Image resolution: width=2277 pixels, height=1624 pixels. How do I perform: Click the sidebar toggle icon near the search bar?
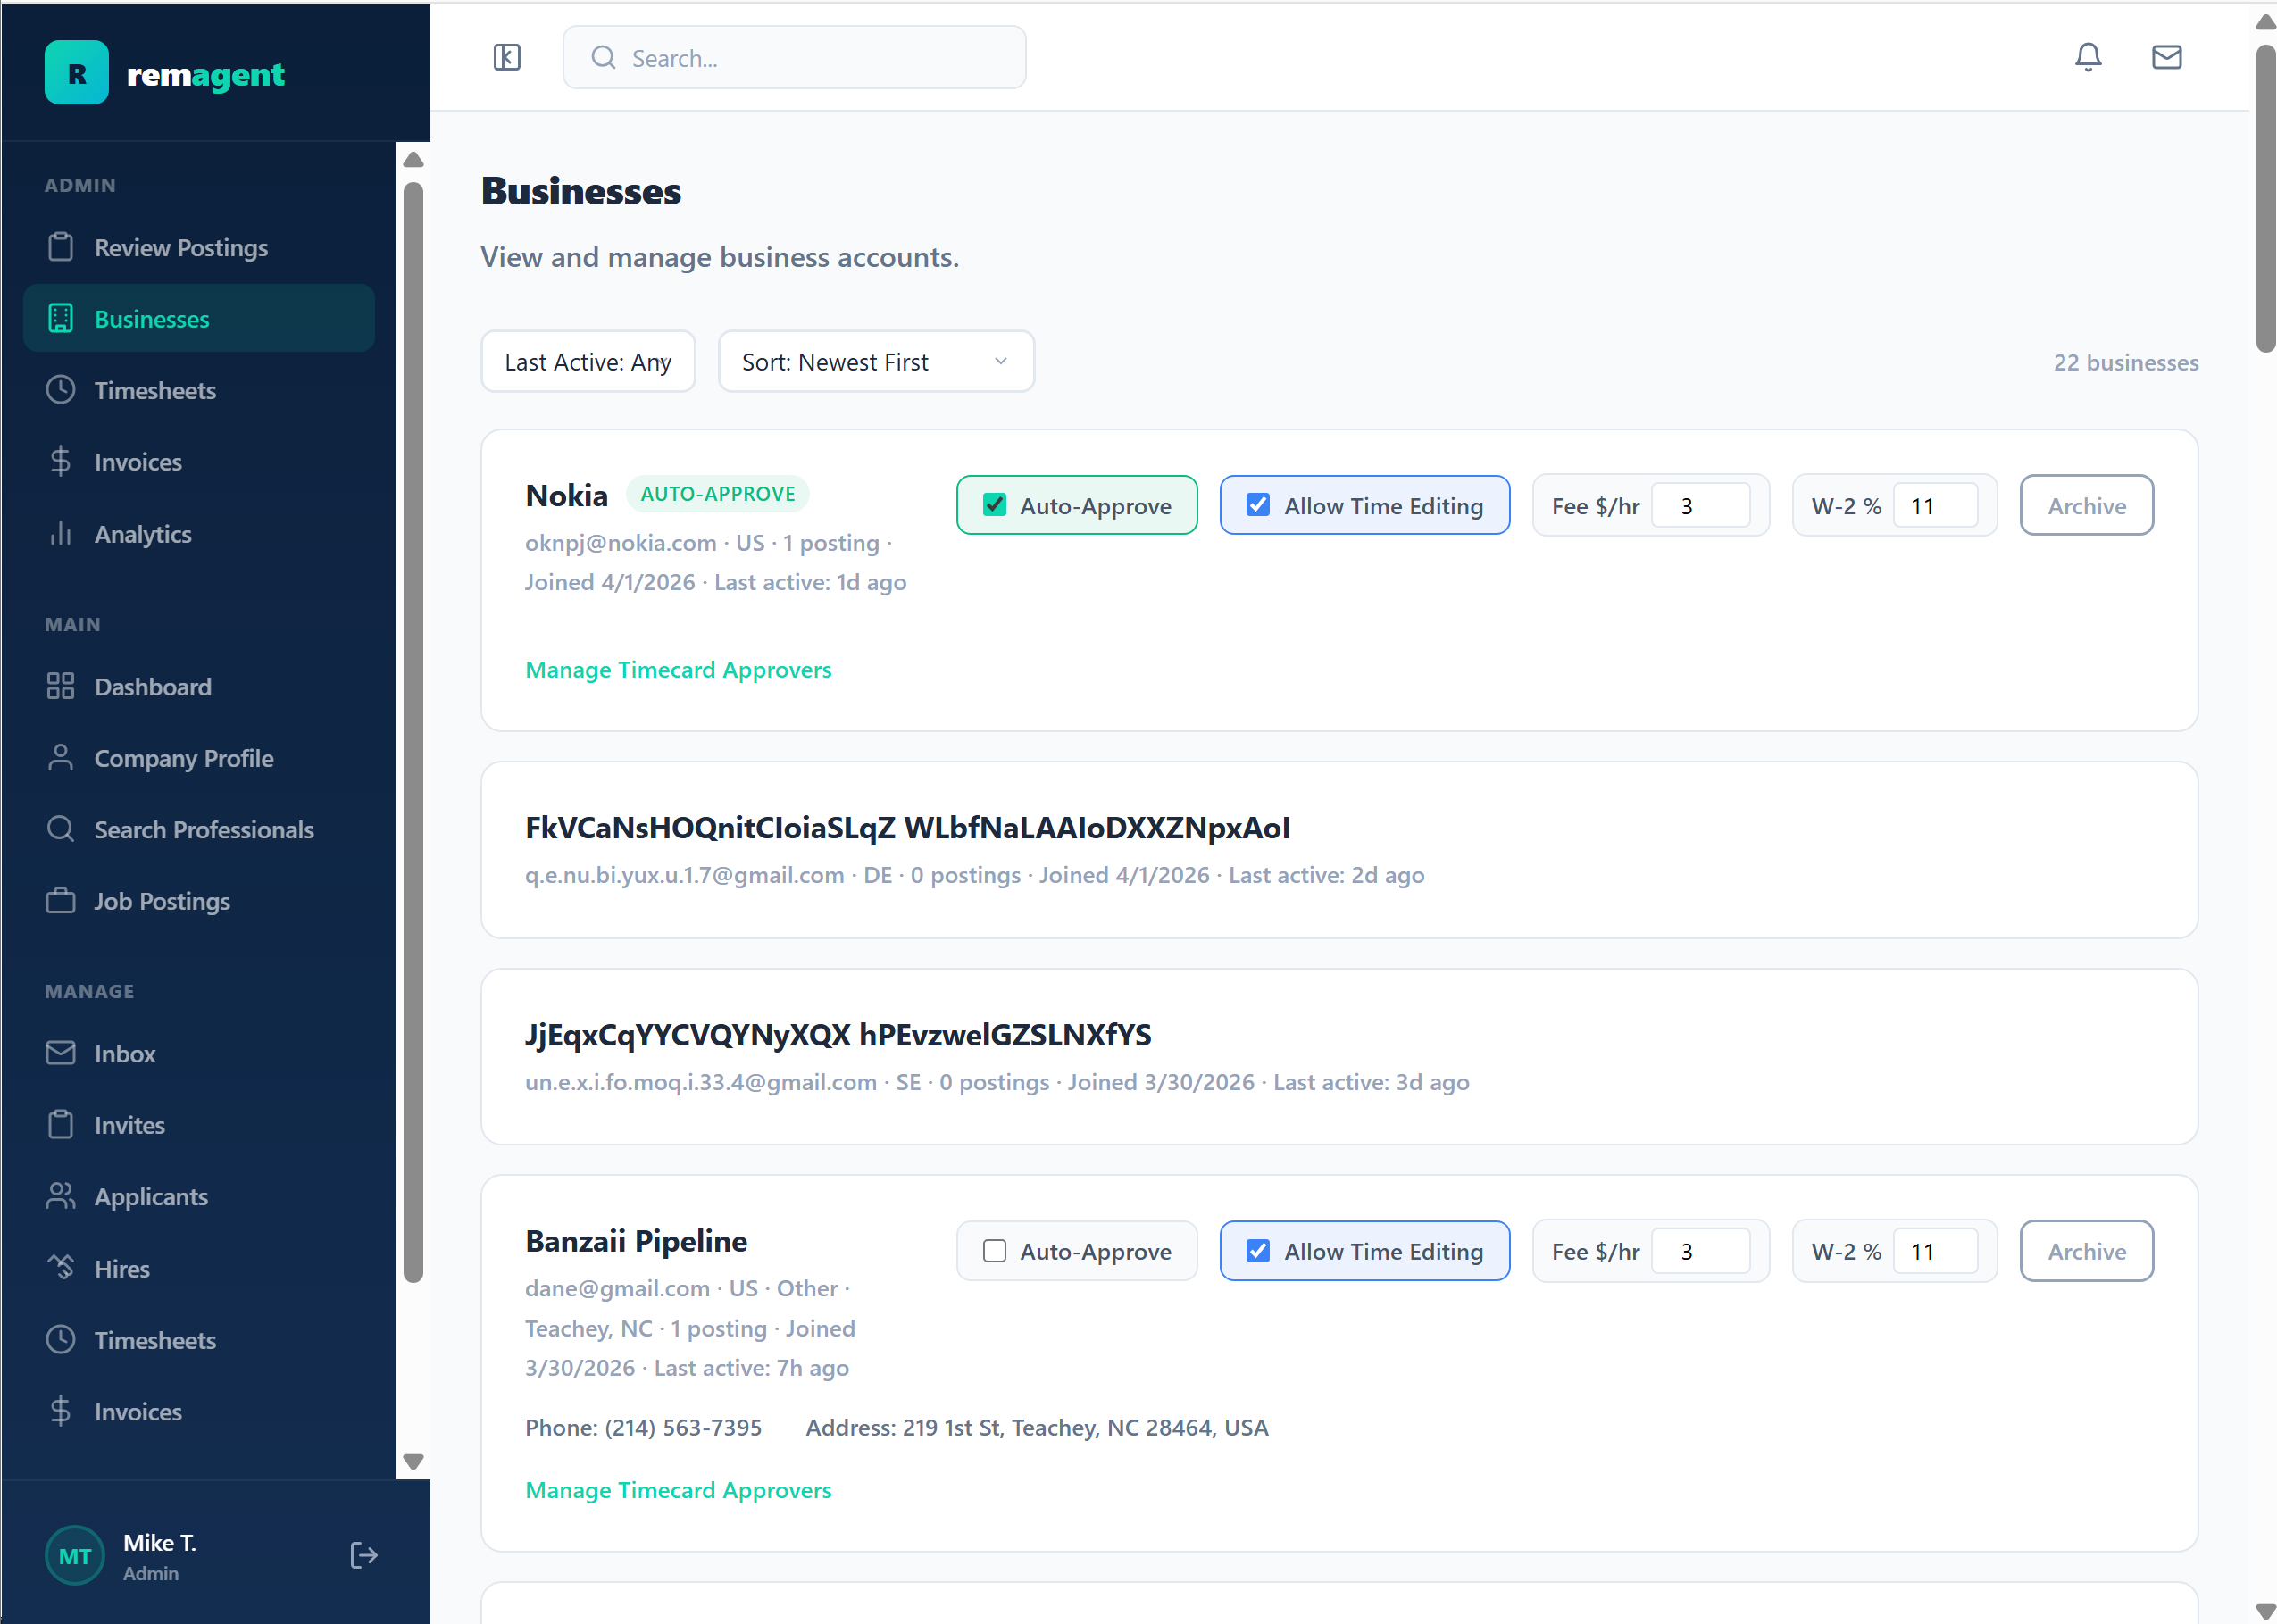[x=506, y=57]
